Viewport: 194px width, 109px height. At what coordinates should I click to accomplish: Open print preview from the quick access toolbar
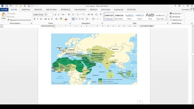[x=29, y=6]
